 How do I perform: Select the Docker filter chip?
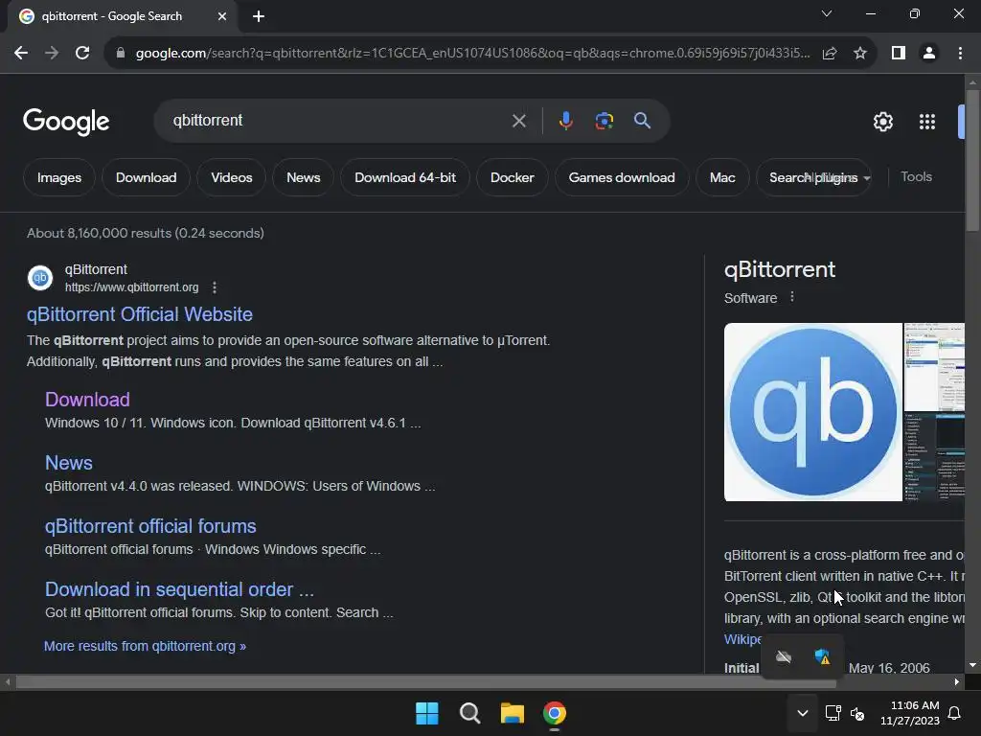[513, 177]
